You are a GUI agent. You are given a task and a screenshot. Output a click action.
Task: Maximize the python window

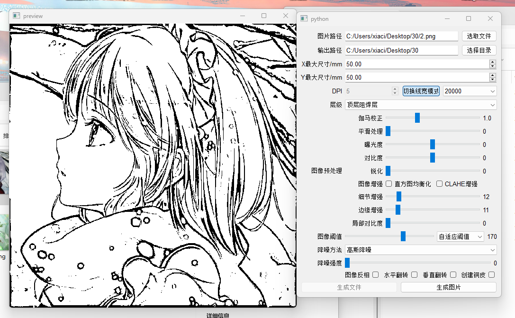469,19
